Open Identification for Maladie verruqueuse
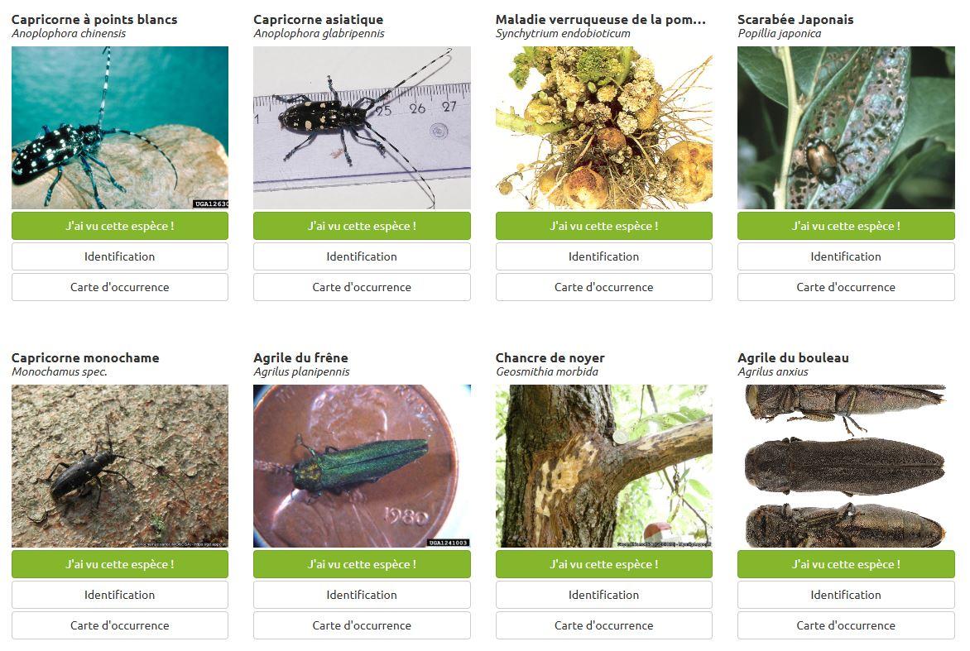The width and height of the screenshot is (970, 651). click(x=604, y=256)
